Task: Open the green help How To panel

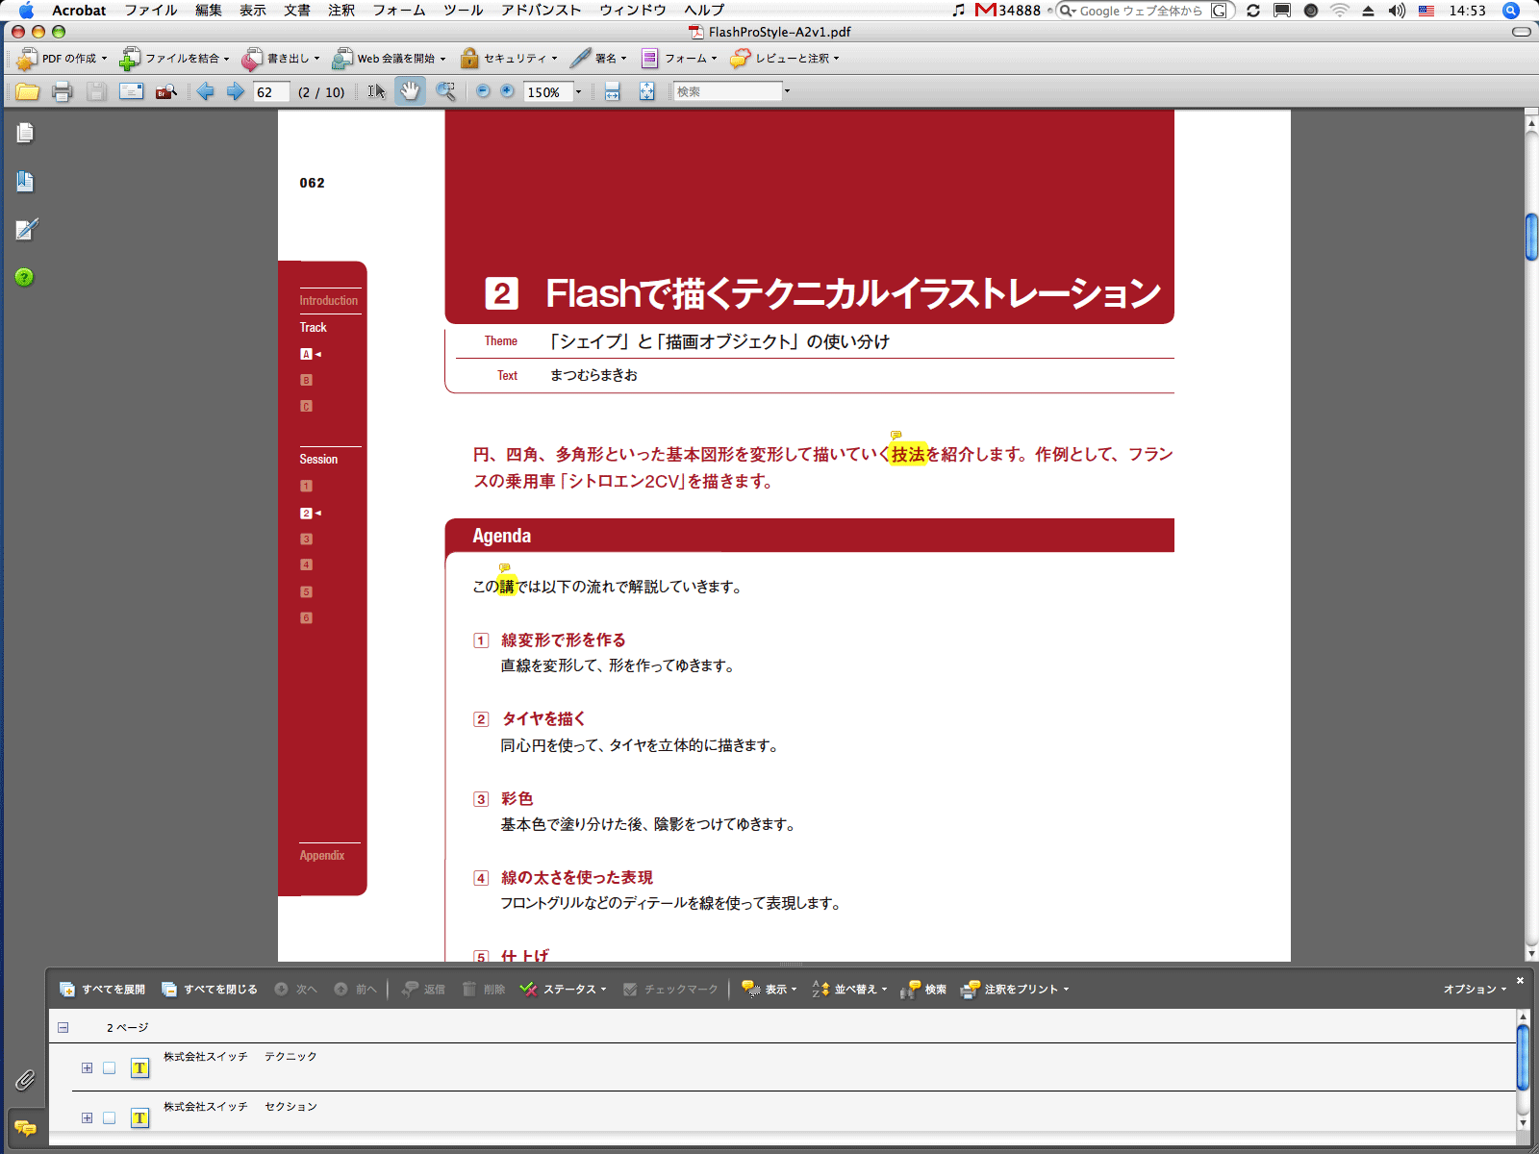Action: [25, 277]
